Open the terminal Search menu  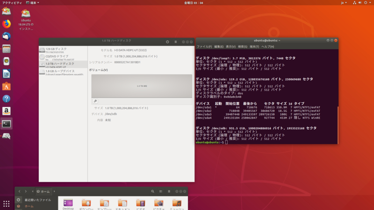tap(243, 47)
